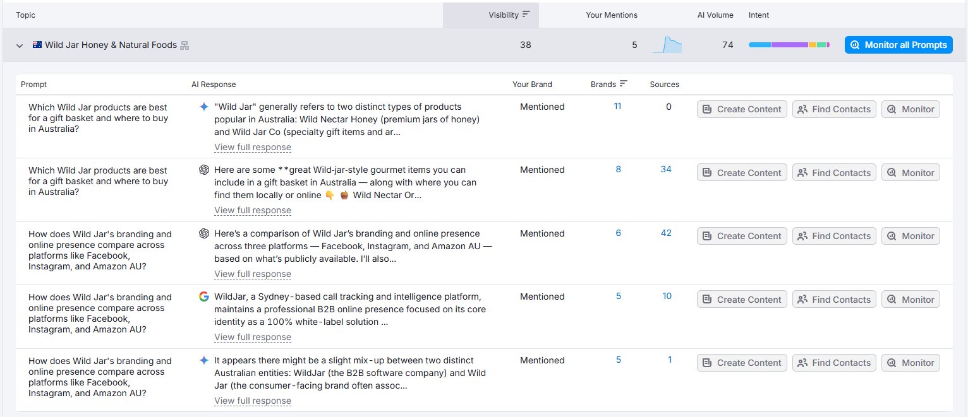The image size is (968, 417).
Task: Click the Gemini icon beside '"Wild Jar" generally refers' response
Action: (203, 107)
